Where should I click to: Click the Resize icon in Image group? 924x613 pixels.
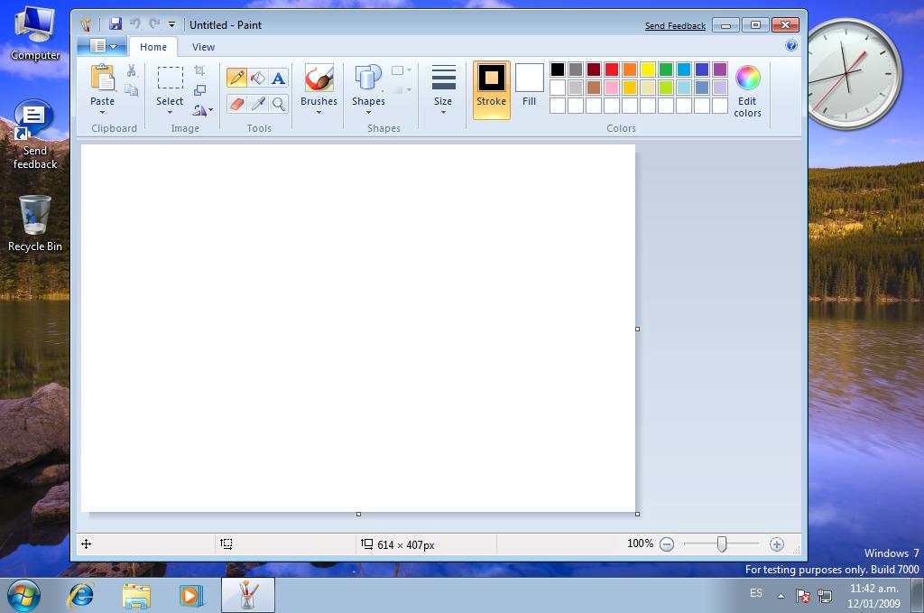(200, 90)
